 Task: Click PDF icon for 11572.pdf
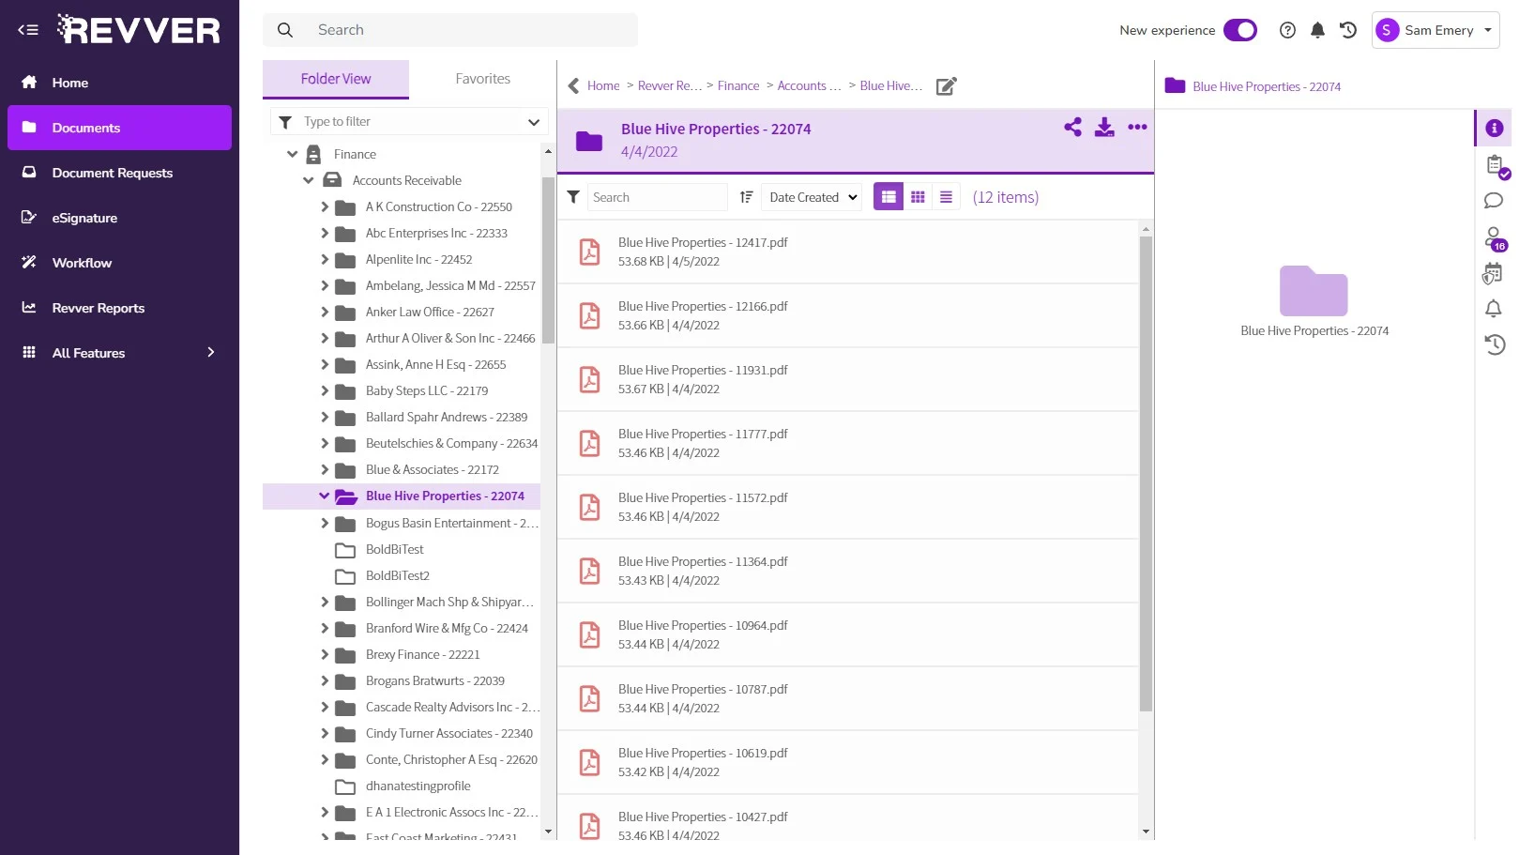coord(589,507)
